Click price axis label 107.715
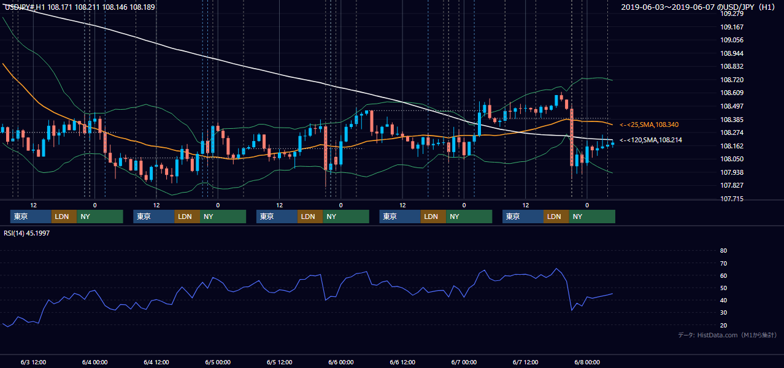This screenshot has height=368, width=784. point(732,199)
